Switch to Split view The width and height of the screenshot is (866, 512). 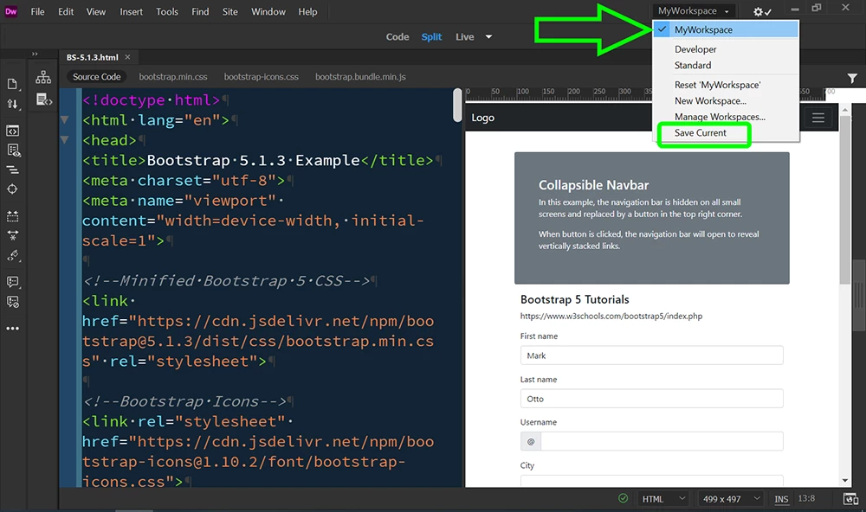[x=431, y=37]
